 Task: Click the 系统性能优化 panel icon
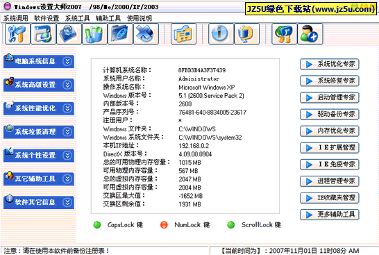coord(9,105)
